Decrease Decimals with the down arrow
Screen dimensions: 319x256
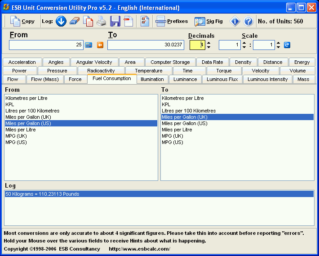click(208, 47)
